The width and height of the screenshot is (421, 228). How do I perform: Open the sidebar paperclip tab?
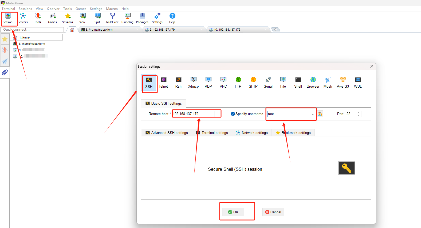(5, 72)
